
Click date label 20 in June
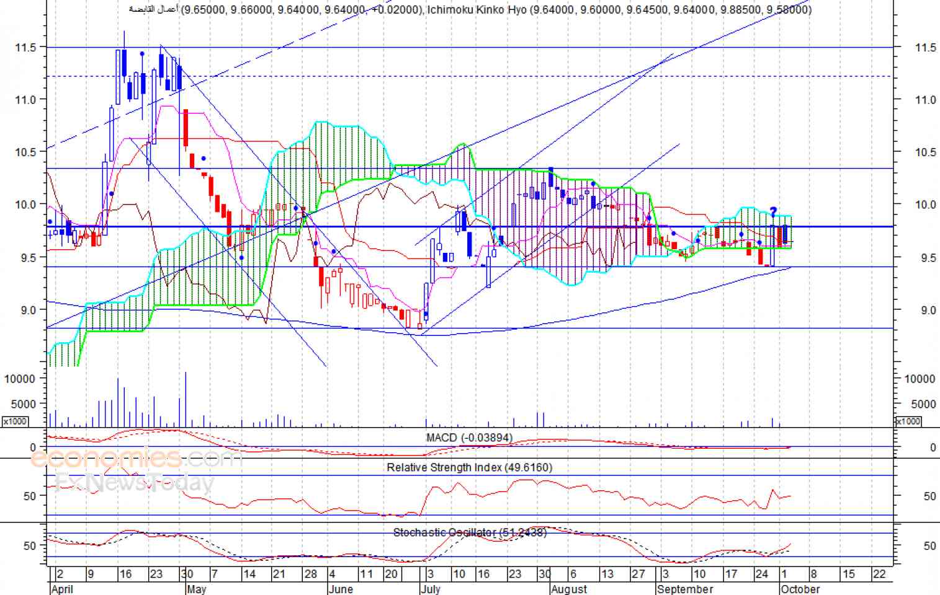(391, 574)
